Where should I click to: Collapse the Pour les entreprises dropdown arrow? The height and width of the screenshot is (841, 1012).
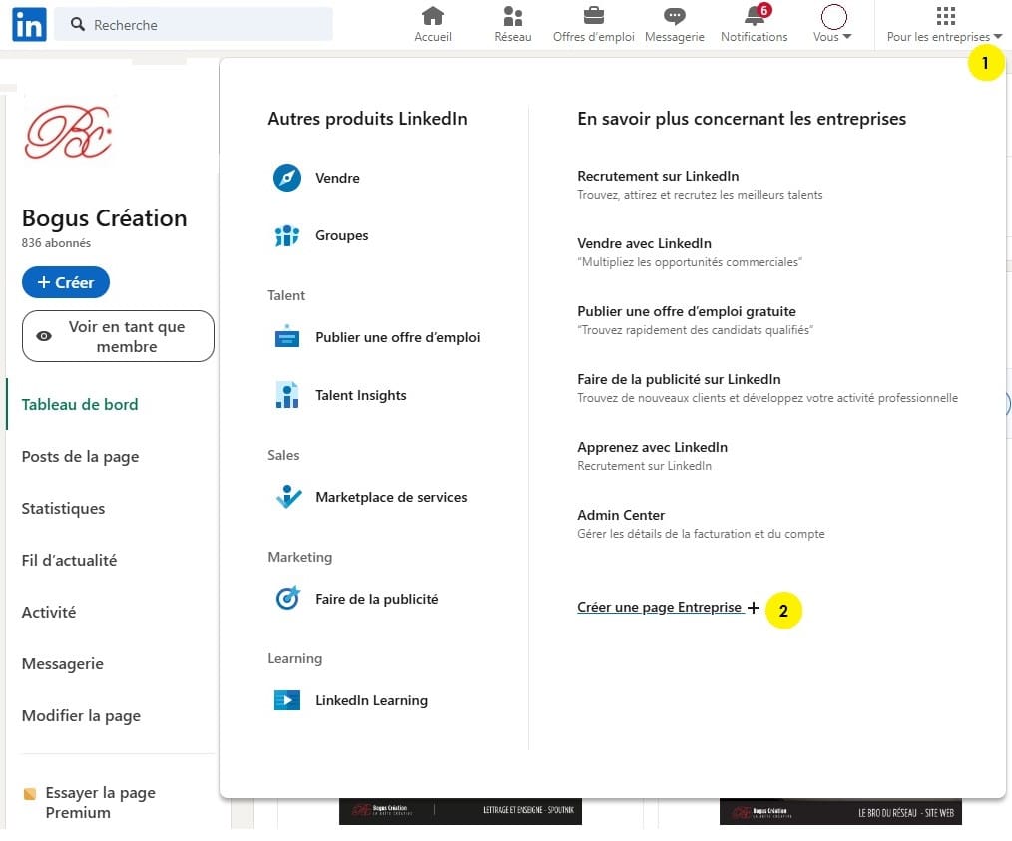998,37
